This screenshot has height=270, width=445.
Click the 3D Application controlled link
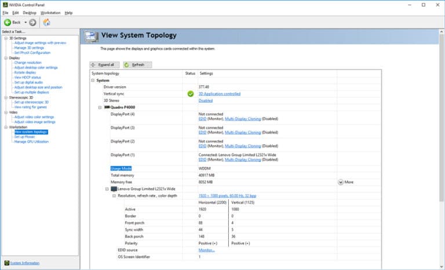tap(220, 94)
